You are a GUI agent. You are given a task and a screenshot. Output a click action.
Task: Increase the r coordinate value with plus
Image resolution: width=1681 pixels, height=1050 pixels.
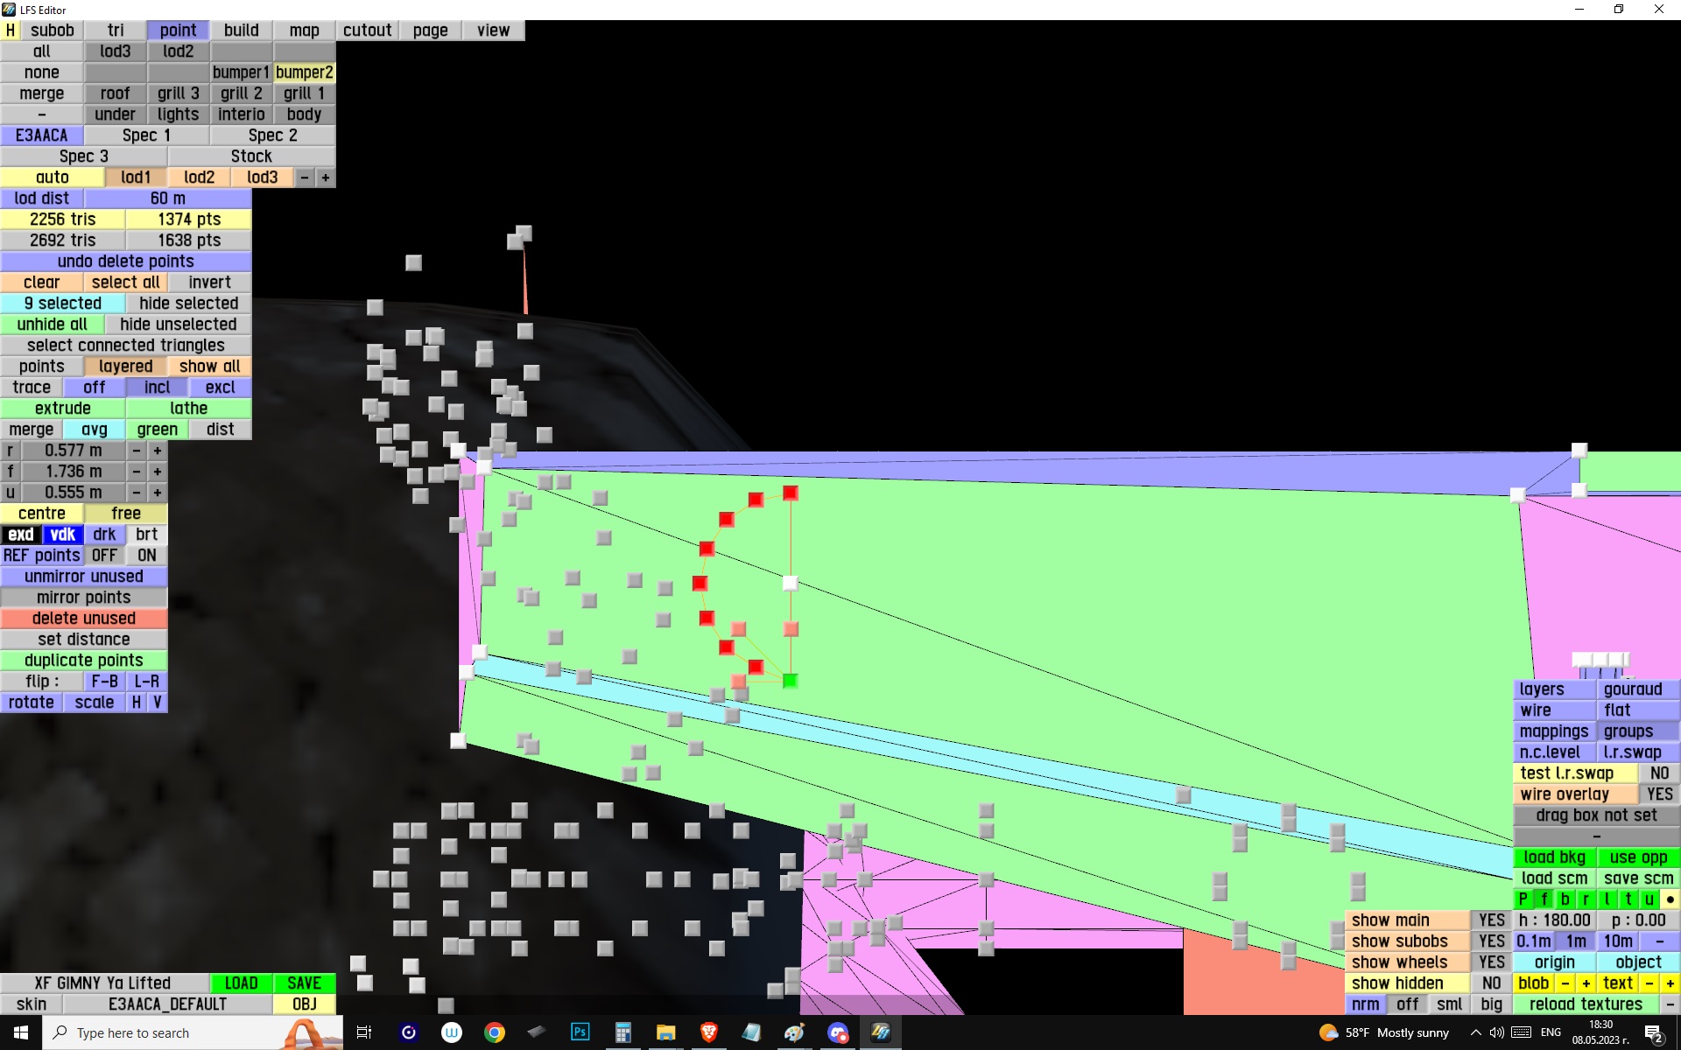(x=158, y=451)
